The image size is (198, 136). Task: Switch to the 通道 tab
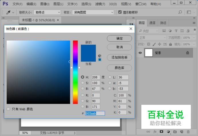pyautogui.click(x=152, y=23)
